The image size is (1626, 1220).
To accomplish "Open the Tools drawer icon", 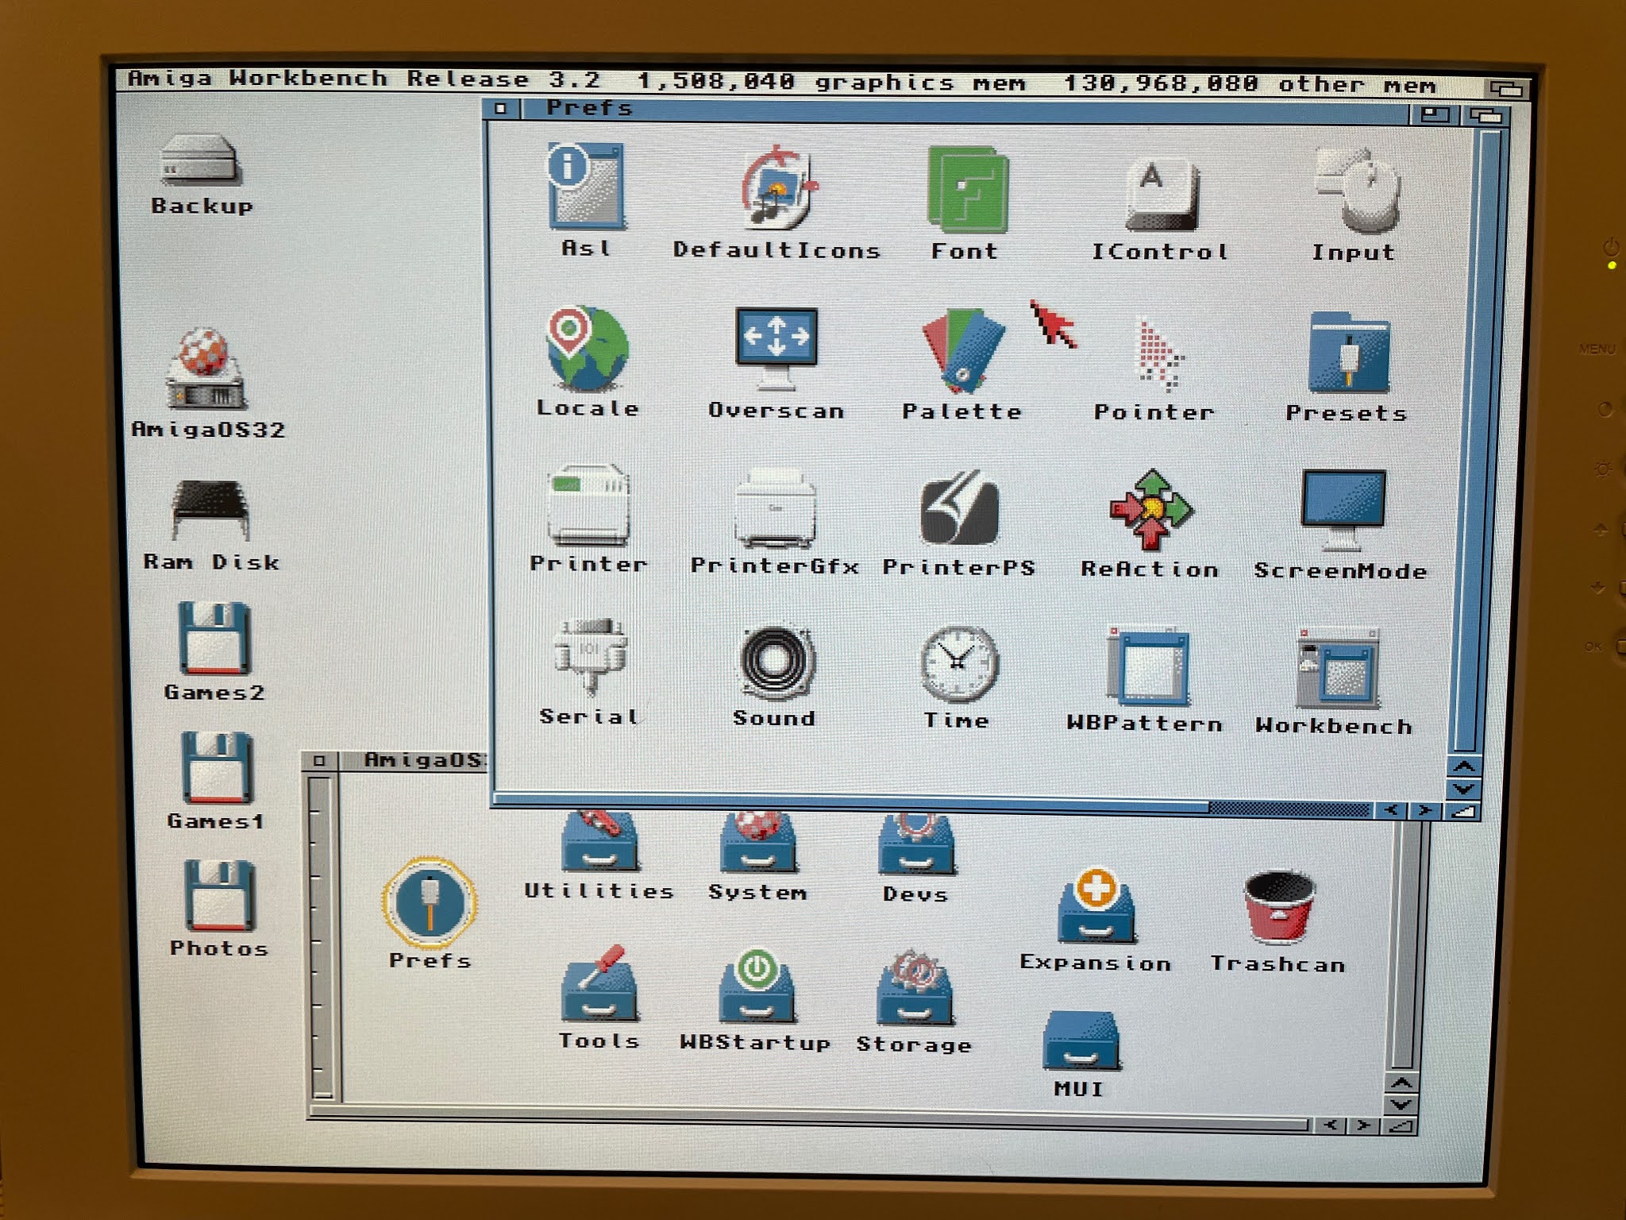I will point(600,985).
